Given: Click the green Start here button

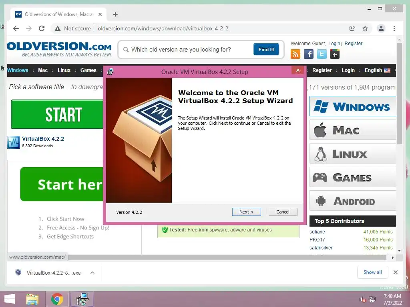Looking at the screenshot, I should [62, 184].
